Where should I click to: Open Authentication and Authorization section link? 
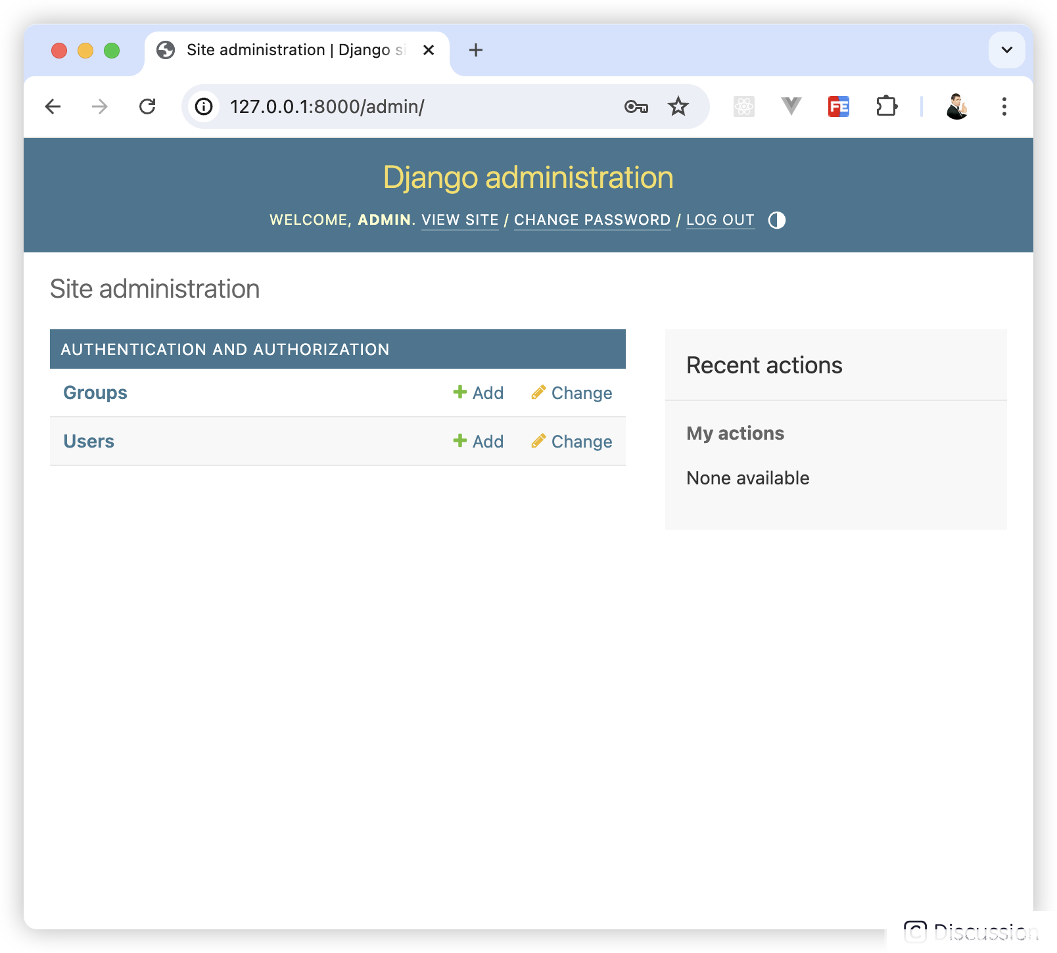225,350
